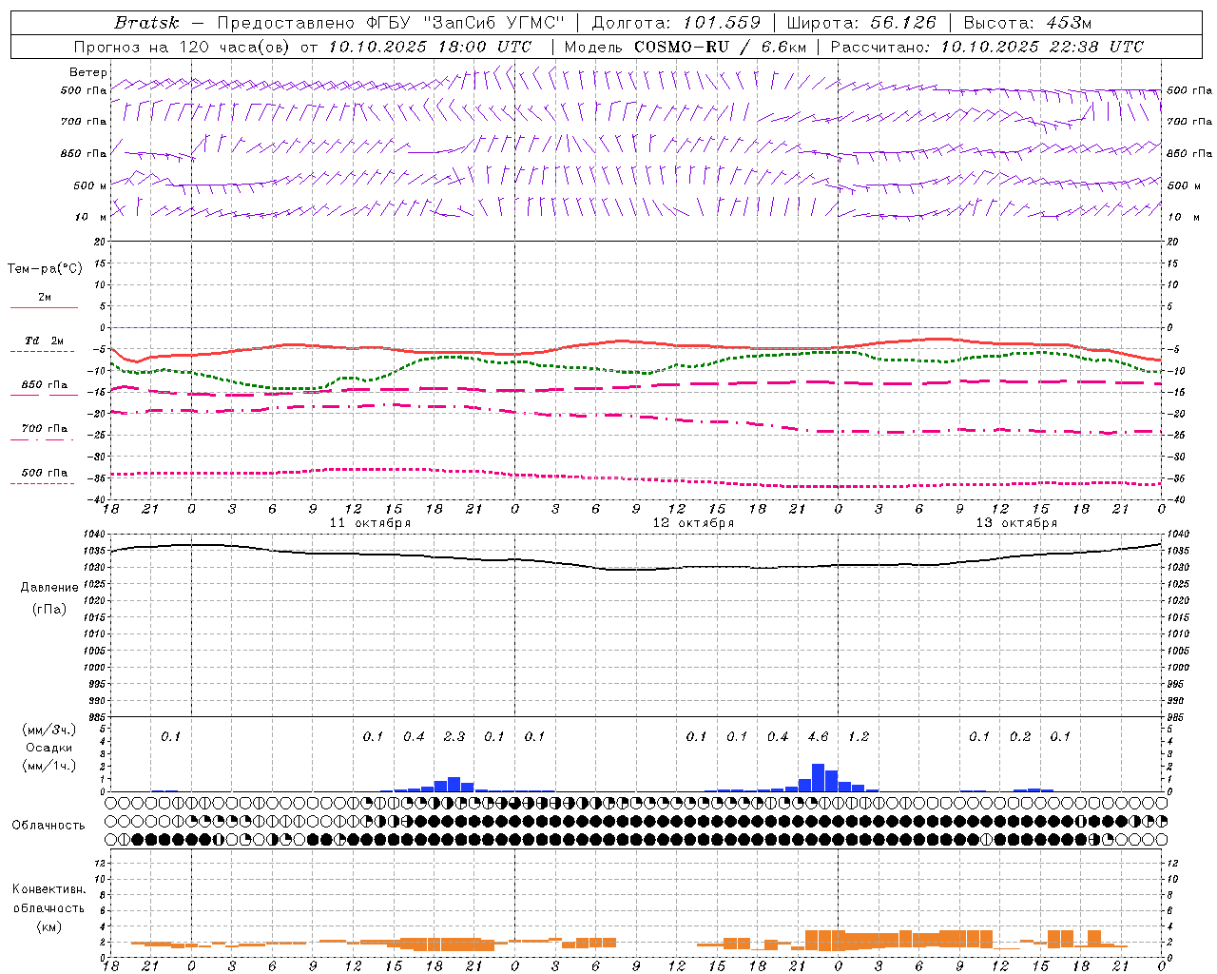The image size is (1217, 974).
Task: Click "Прогноз на 120 часа(ов)" forecast text
Action: (x=183, y=47)
